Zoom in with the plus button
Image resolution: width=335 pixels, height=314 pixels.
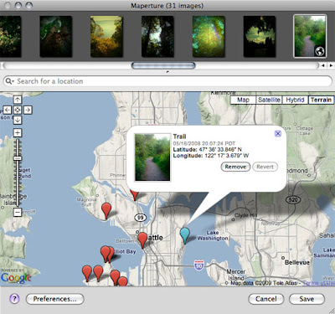(x=18, y=132)
